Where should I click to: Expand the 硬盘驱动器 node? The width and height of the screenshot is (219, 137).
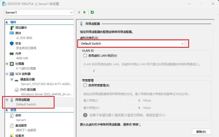click(12, 79)
